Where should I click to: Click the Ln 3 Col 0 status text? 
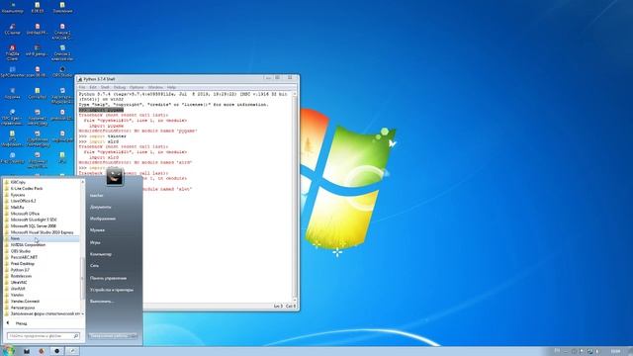[285, 307]
